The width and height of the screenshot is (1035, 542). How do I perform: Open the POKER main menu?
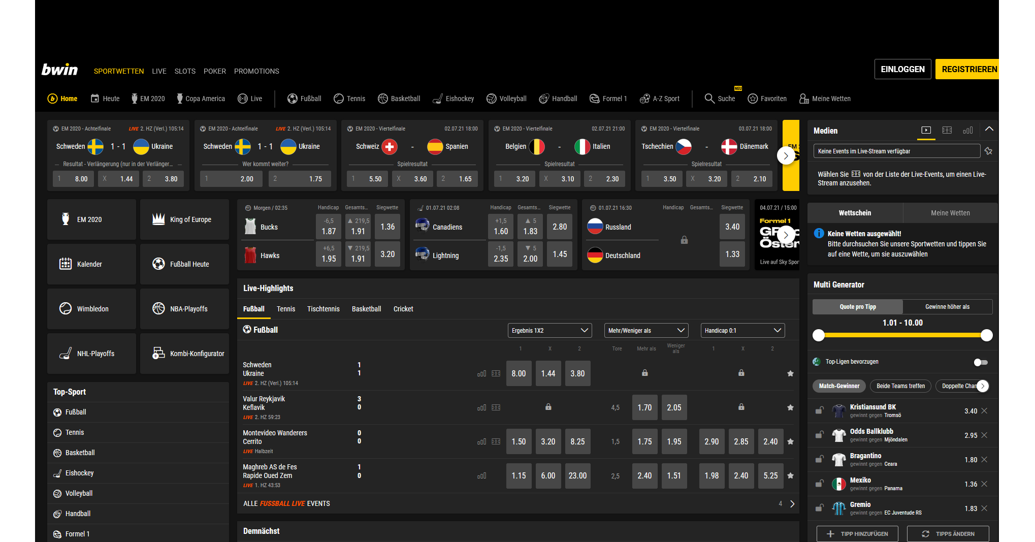(215, 71)
